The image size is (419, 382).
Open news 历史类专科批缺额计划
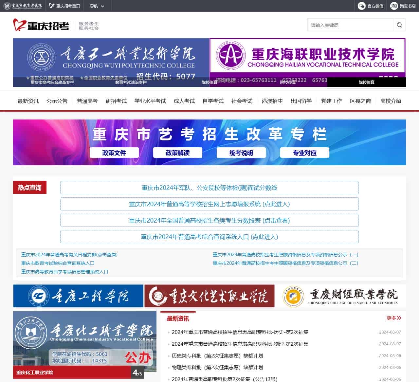pos(217,355)
